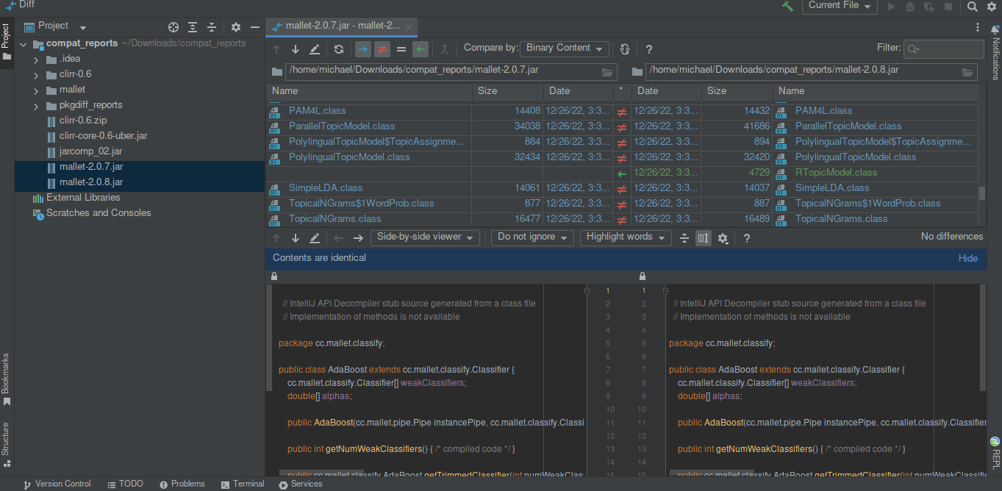The width and height of the screenshot is (1002, 491).
Task: Open the Side-by-side viewer dropdown
Action: [x=425, y=237]
